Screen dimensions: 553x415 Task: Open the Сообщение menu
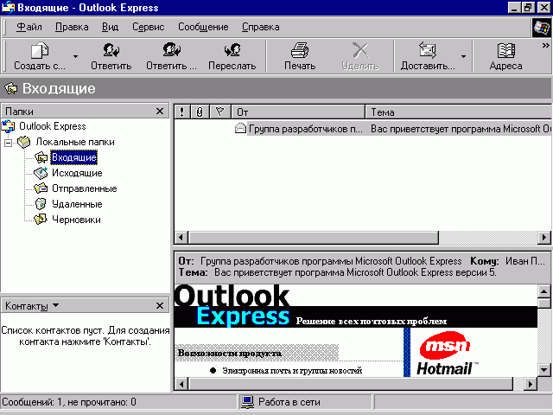tap(203, 27)
